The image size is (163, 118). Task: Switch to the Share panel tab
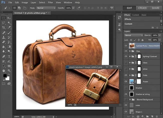click(x=144, y=15)
